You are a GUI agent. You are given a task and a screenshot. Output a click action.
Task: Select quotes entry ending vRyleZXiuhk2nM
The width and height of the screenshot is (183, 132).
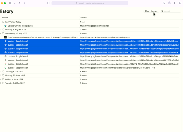click(x=90, y=49)
